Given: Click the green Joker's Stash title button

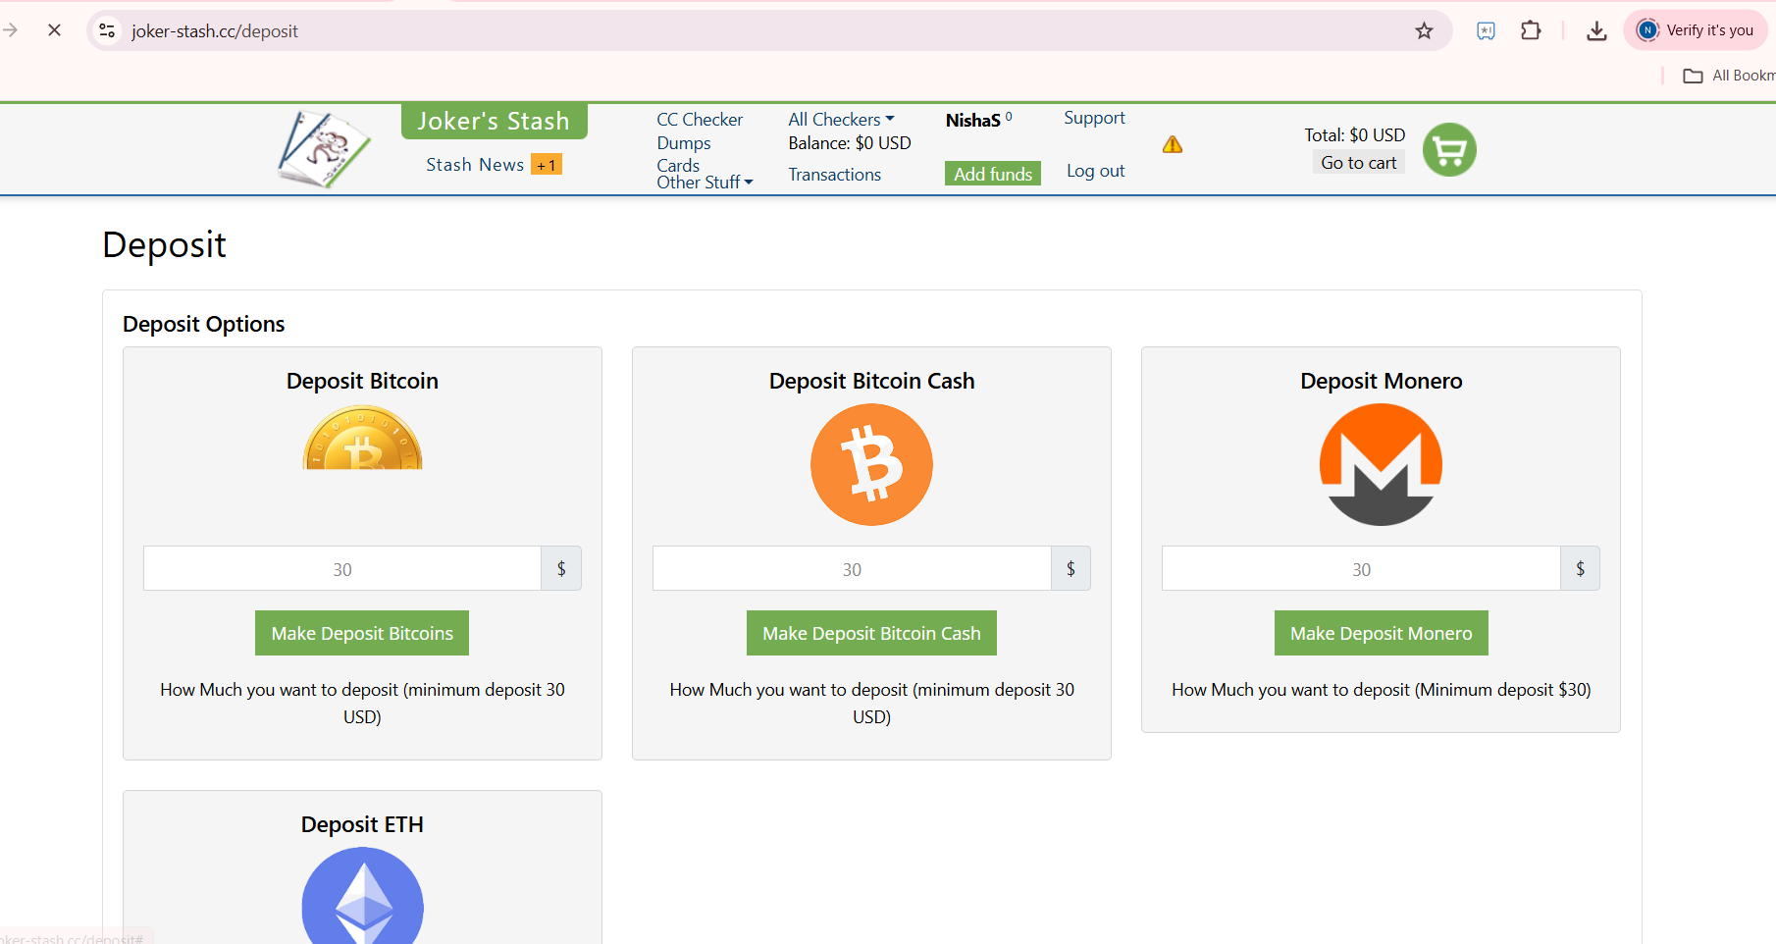Looking at the screenshot, I should tap(494, 121).
